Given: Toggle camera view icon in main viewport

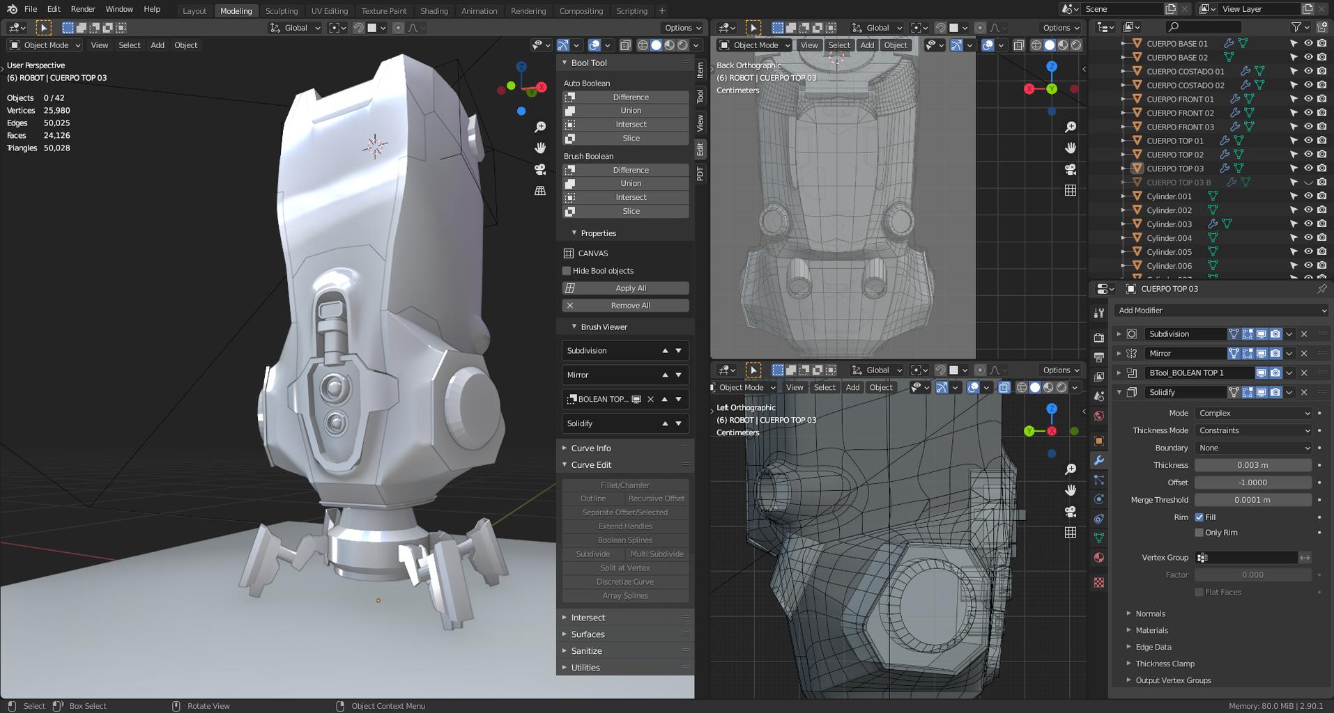Looking at the screenshot, I should pos(540,169).
